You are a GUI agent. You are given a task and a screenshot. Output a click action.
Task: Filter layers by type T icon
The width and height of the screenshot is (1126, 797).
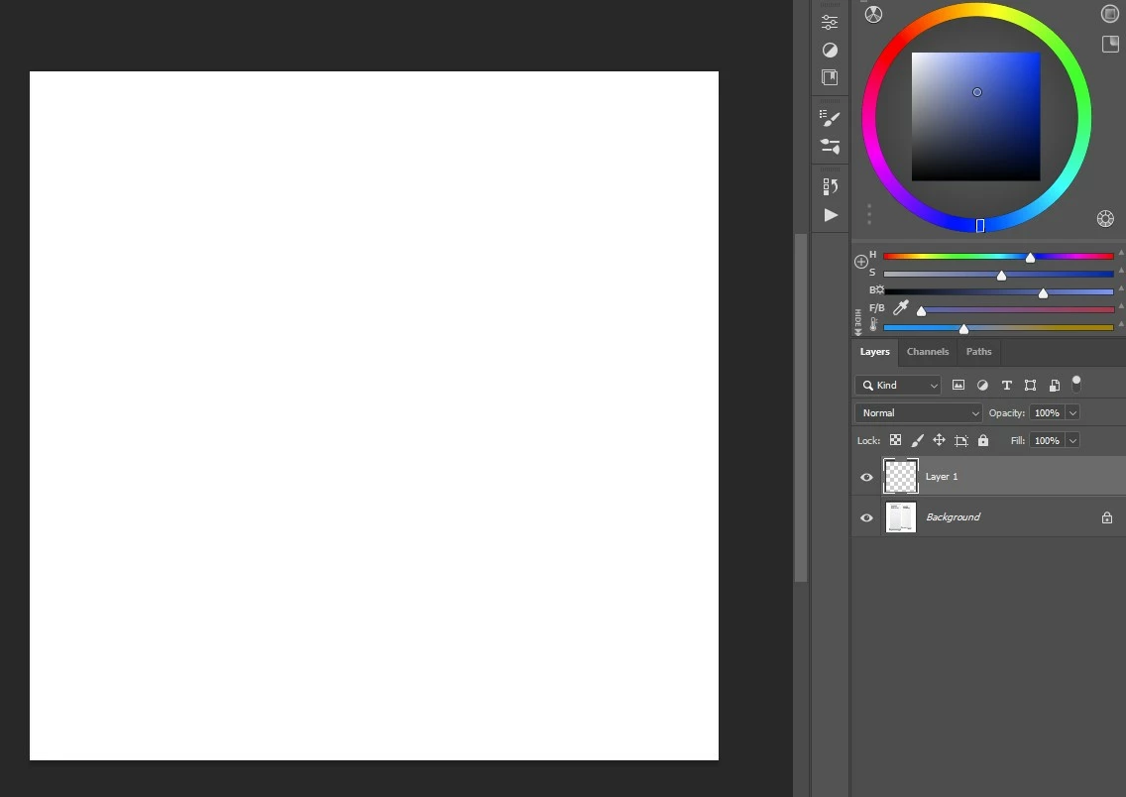1007,386
